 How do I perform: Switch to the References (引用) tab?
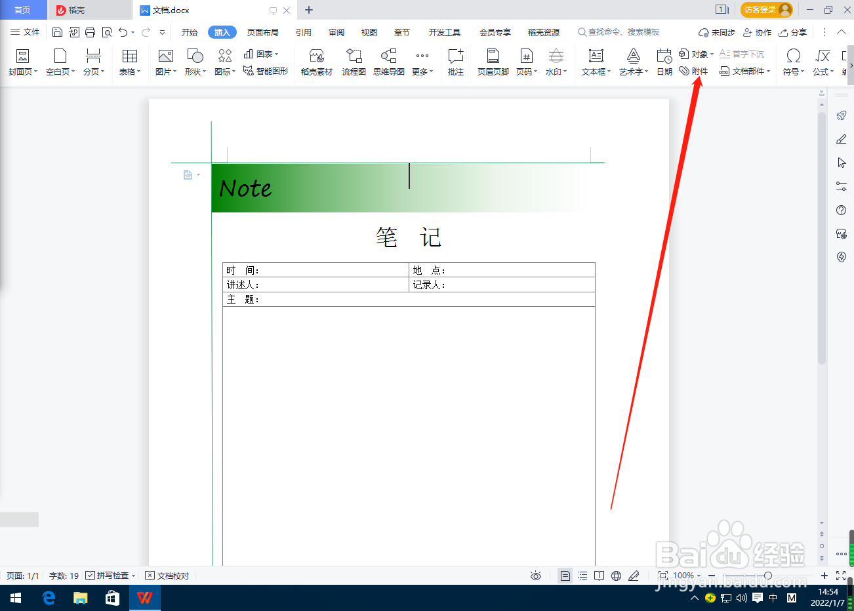pos(304,32)
